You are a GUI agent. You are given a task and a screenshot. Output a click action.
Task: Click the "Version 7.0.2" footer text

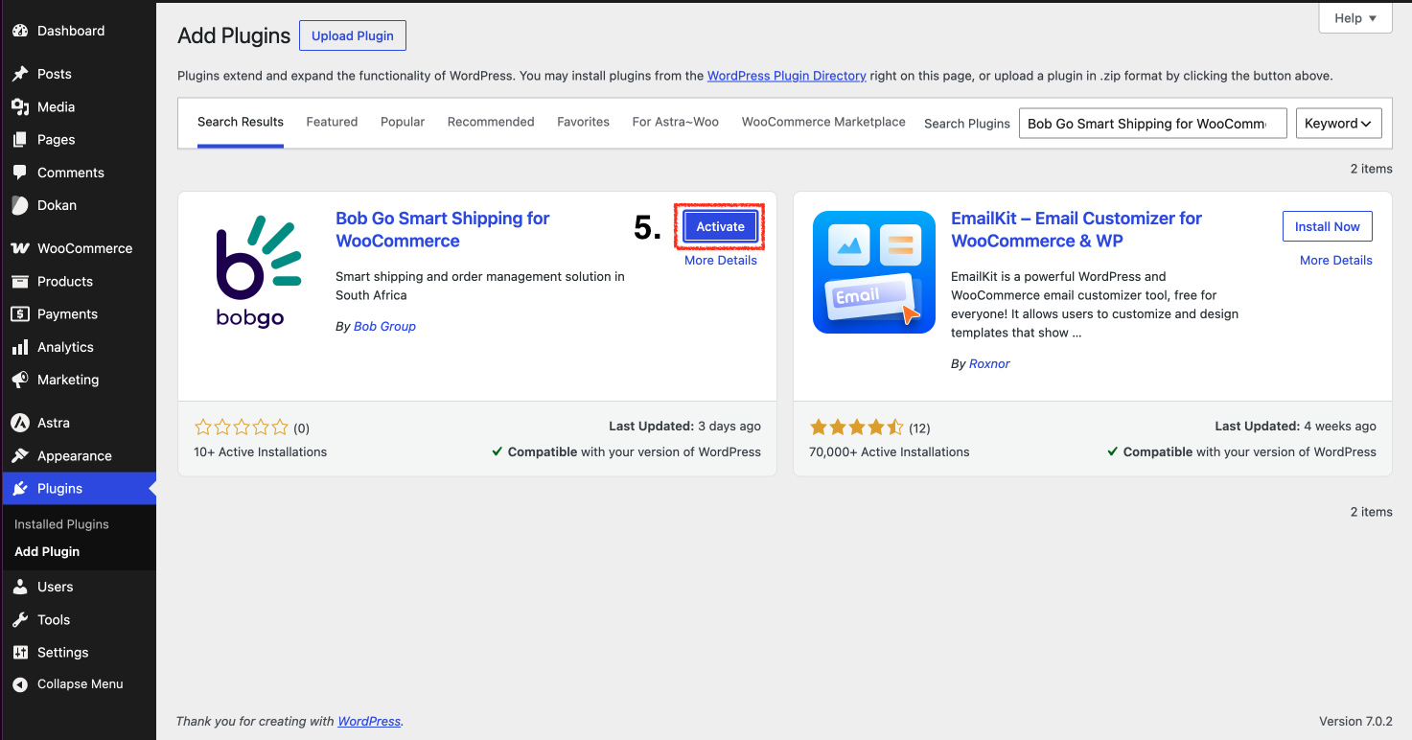coord(1355,721)
